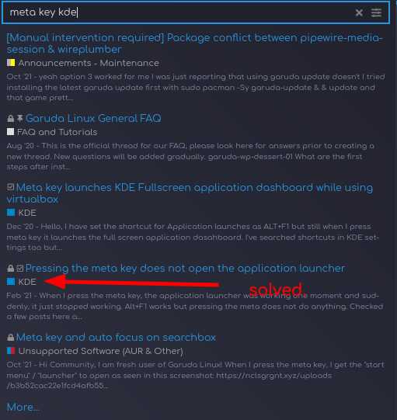Select yellow Announcements - Maintenance category swatch
397x420 pixels.
click(x=11, y=63)
